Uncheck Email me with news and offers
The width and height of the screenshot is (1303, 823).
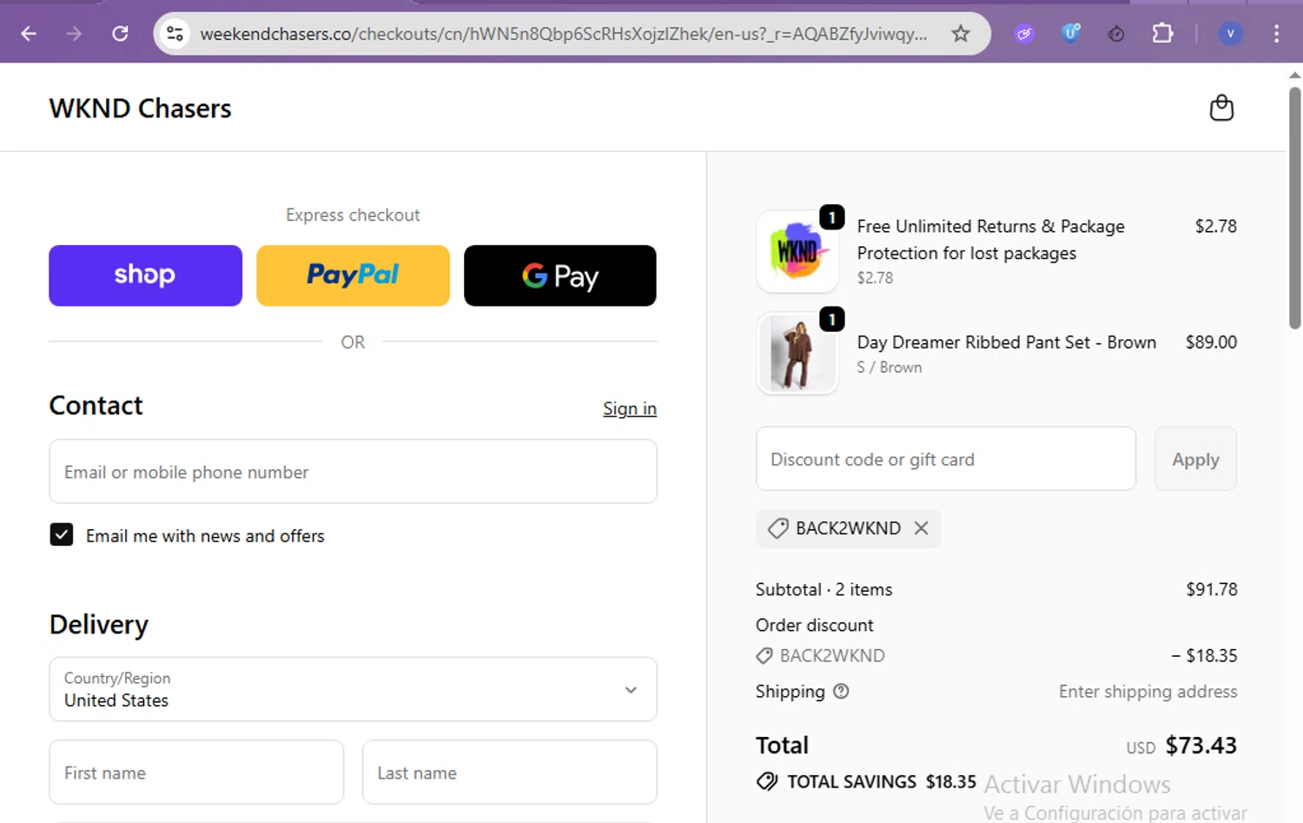coord(62,534)
